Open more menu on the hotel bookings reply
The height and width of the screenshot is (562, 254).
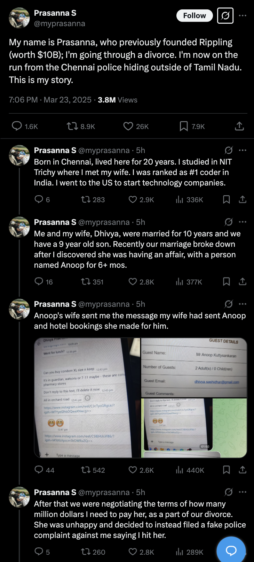pyautogui.click(x=243, y=304)
